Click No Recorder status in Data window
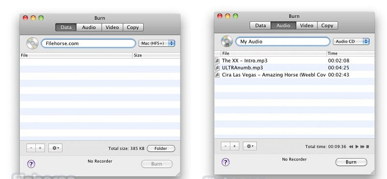The height and width of the screenshot is (179, 387). (x=100, y=161)
